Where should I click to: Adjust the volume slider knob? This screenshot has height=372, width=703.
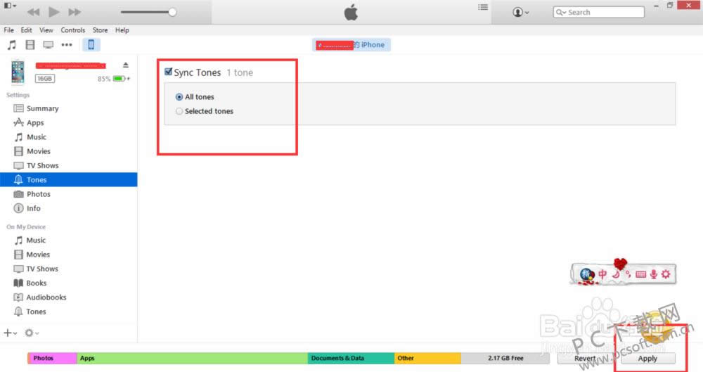click(172, 12)
